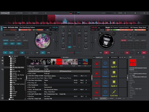Switch left deck pads to SAMPLER
Viewport: 149px width, 112px height.
tap(25, 40)
